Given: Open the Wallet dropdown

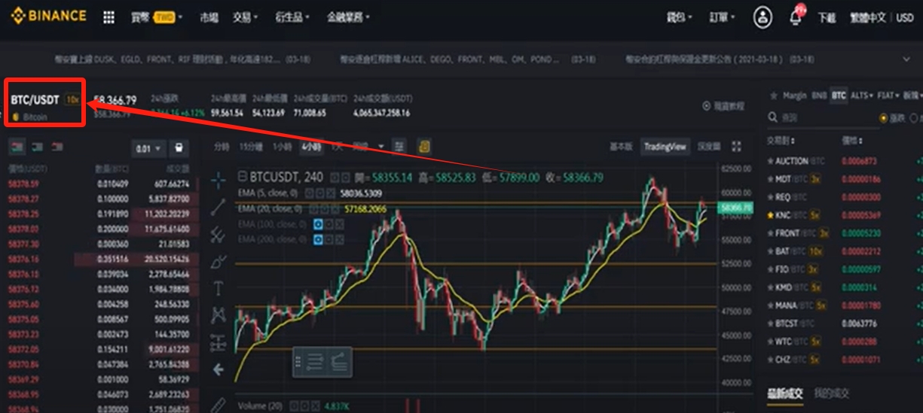Looking at the screenshot, I should pos(680,17).
